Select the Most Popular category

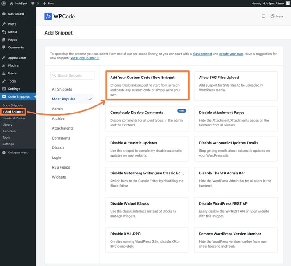point(64,99)
